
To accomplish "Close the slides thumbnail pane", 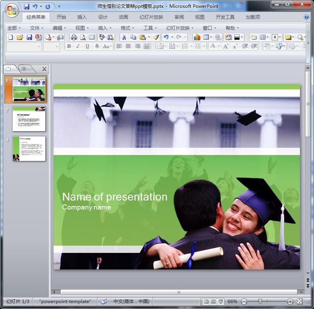I will (x=44, y=69).
